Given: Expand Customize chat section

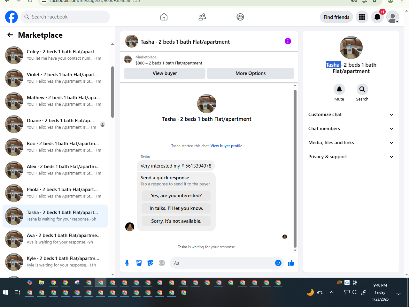Looking at the screenshot, I should 351,115.
